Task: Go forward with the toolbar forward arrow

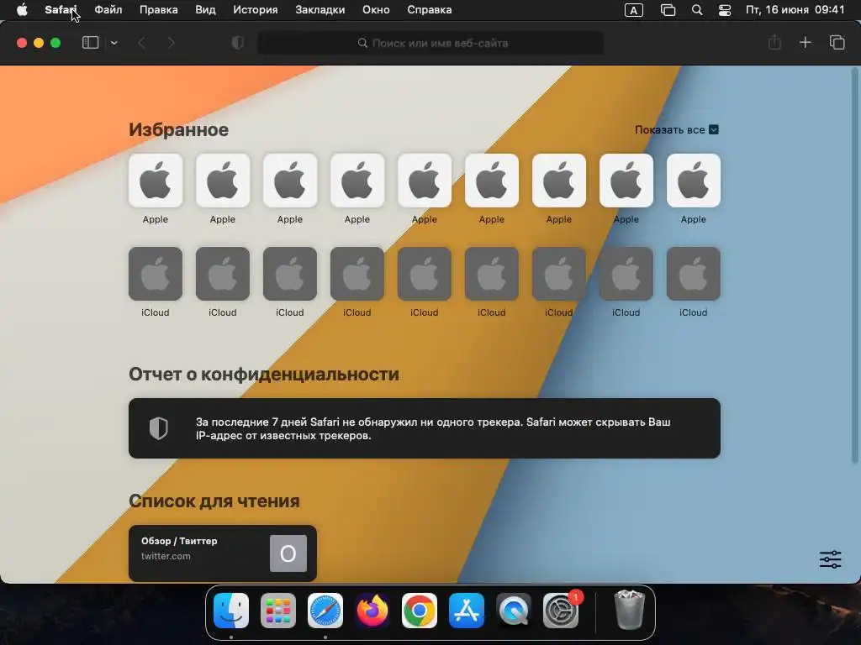Action: (171, 43)
